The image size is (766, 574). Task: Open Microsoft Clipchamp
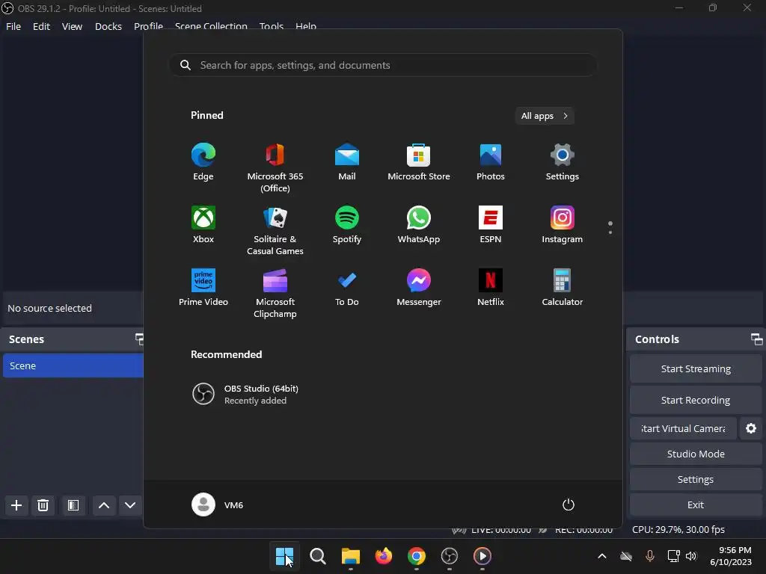tap(275, 293)
